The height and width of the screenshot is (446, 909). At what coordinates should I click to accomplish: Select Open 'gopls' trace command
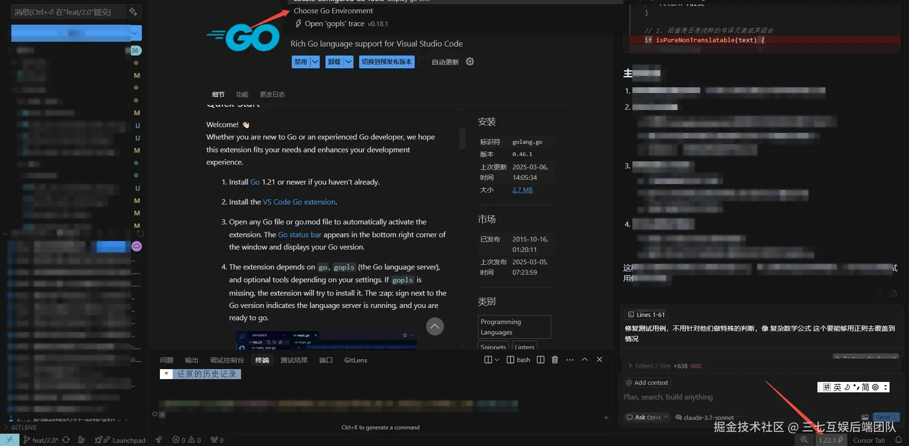pyautogui.click(x=342, y=23)
